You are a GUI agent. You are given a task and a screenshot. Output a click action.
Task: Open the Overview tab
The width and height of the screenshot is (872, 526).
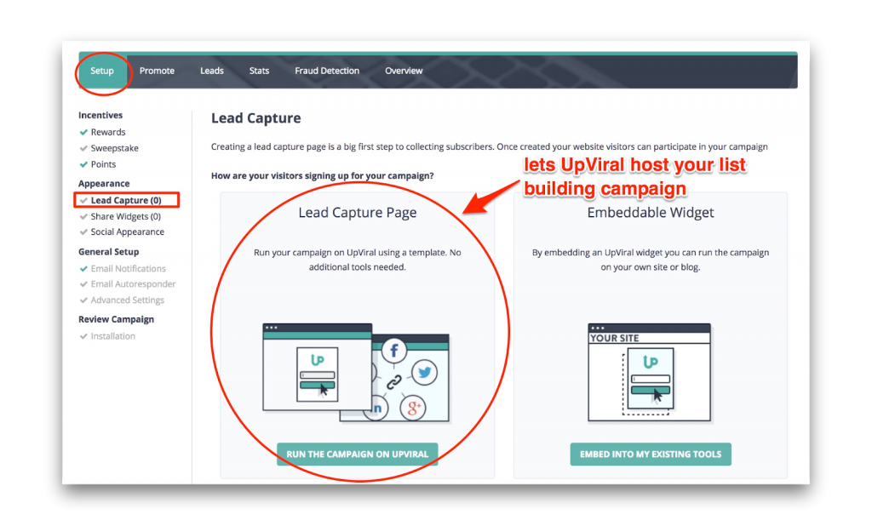[x=404, y=71]
